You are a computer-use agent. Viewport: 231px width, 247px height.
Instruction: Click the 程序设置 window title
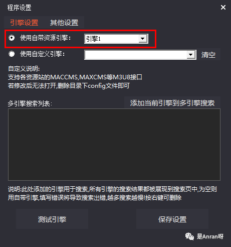pyautogui.click(x=19, y=8)
